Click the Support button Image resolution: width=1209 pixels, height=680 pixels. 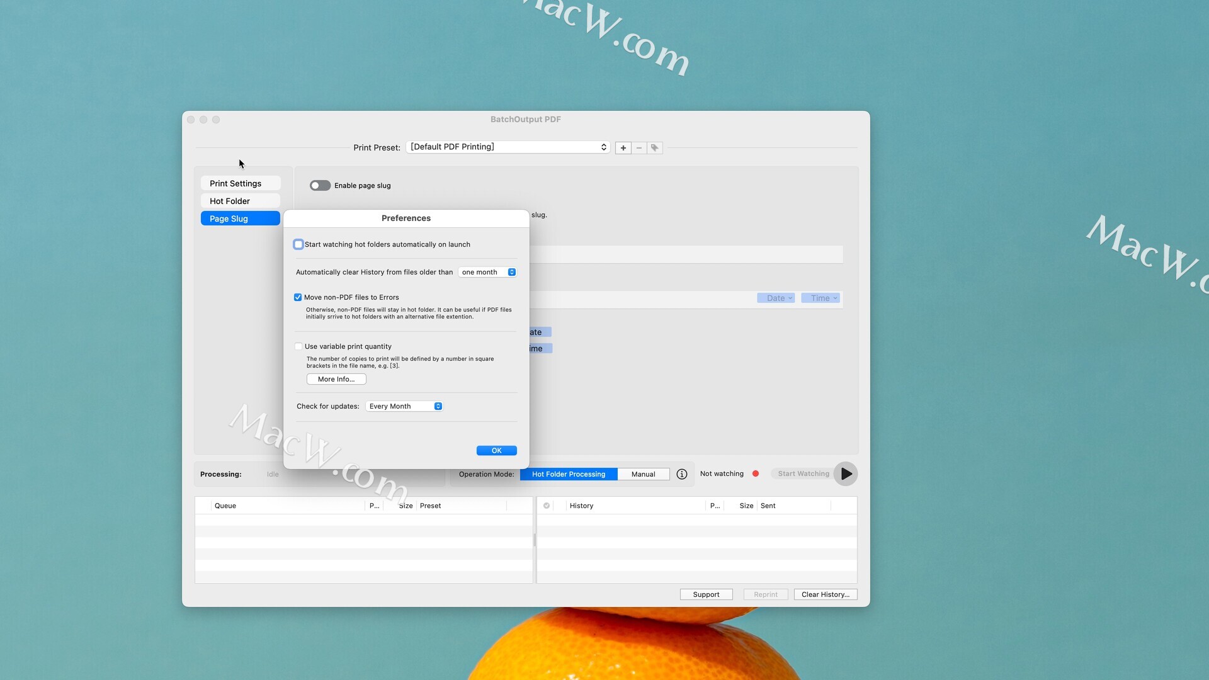(706, 594)
